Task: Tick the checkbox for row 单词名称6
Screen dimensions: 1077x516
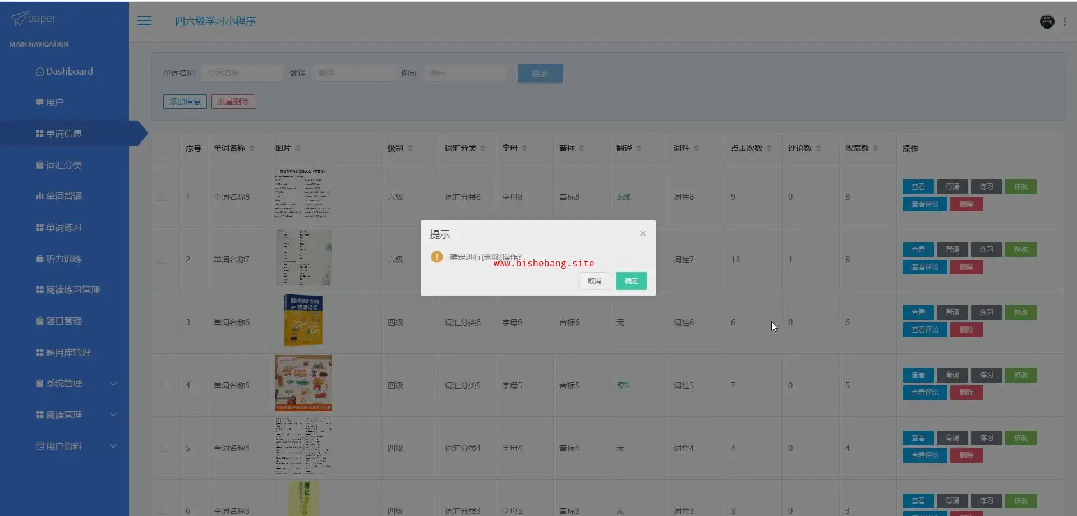Action: pyautogui.click(x=162, y=322)
